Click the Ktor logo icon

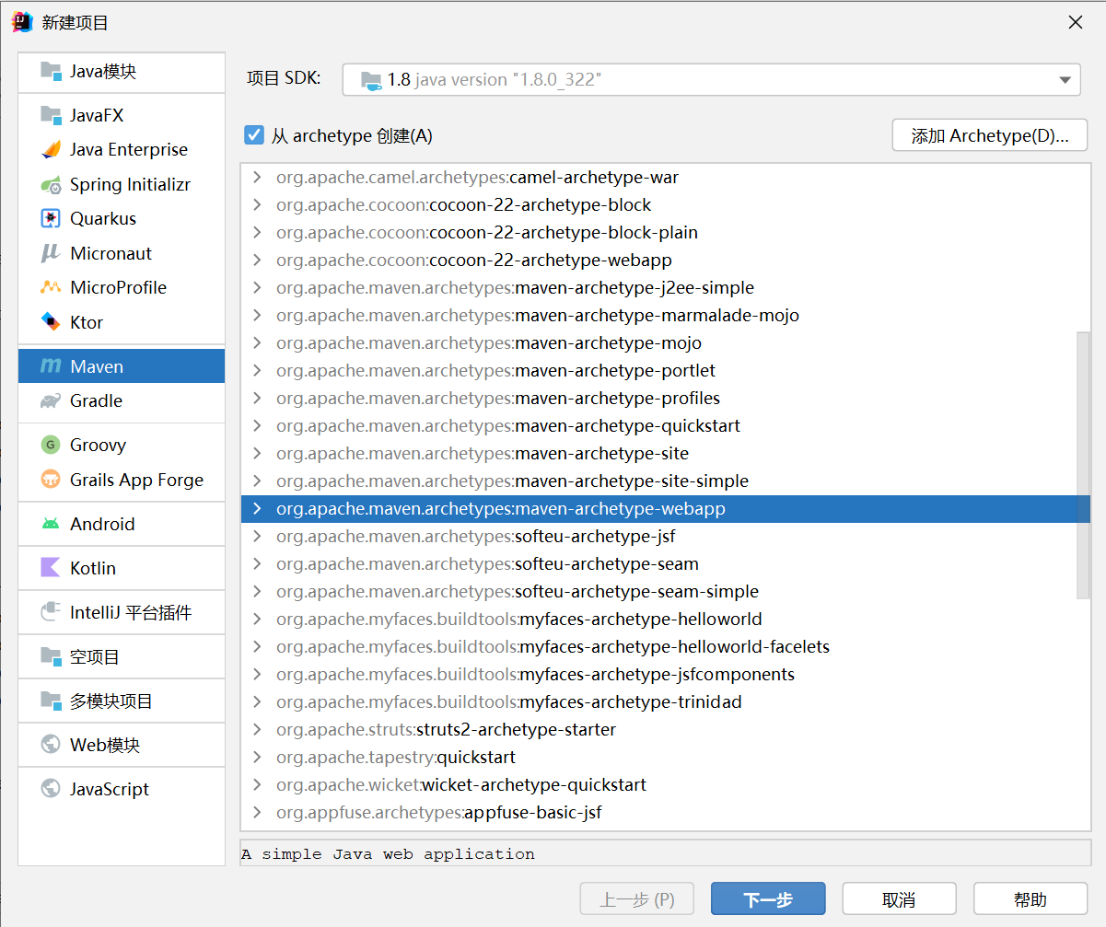(x=51, y=322)
